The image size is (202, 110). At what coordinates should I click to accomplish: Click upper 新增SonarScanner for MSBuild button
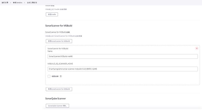click(x=59, y=41)
